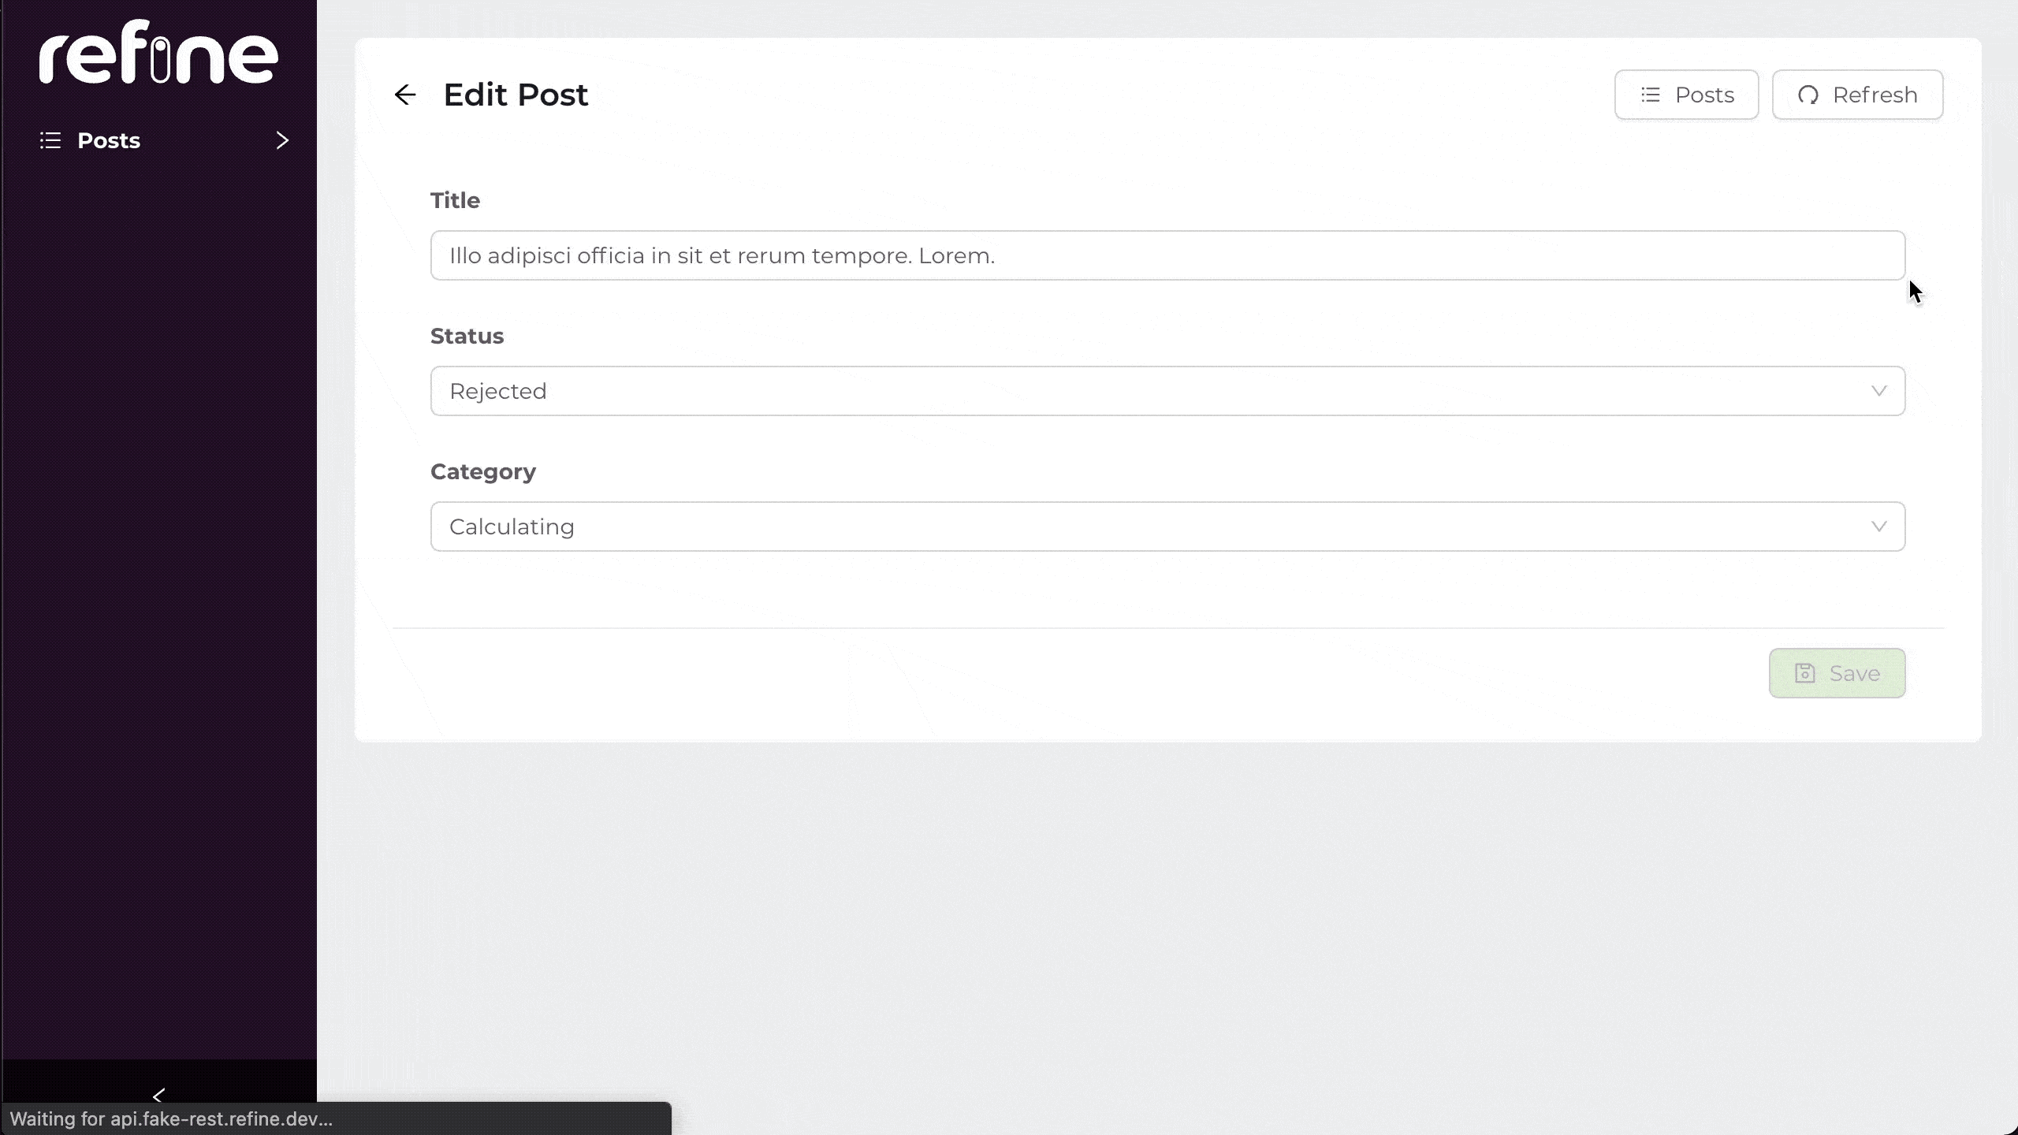Click the Title field label
The height and width of the screenshot is (1135, 2018).
455,200
